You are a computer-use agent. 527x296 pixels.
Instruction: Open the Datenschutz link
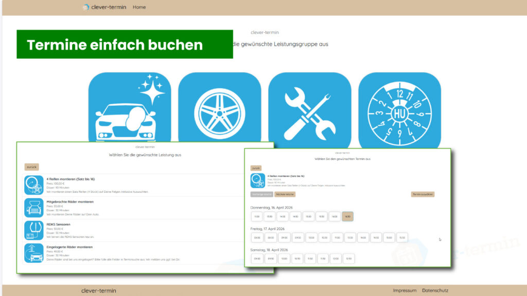click(435, 290)
